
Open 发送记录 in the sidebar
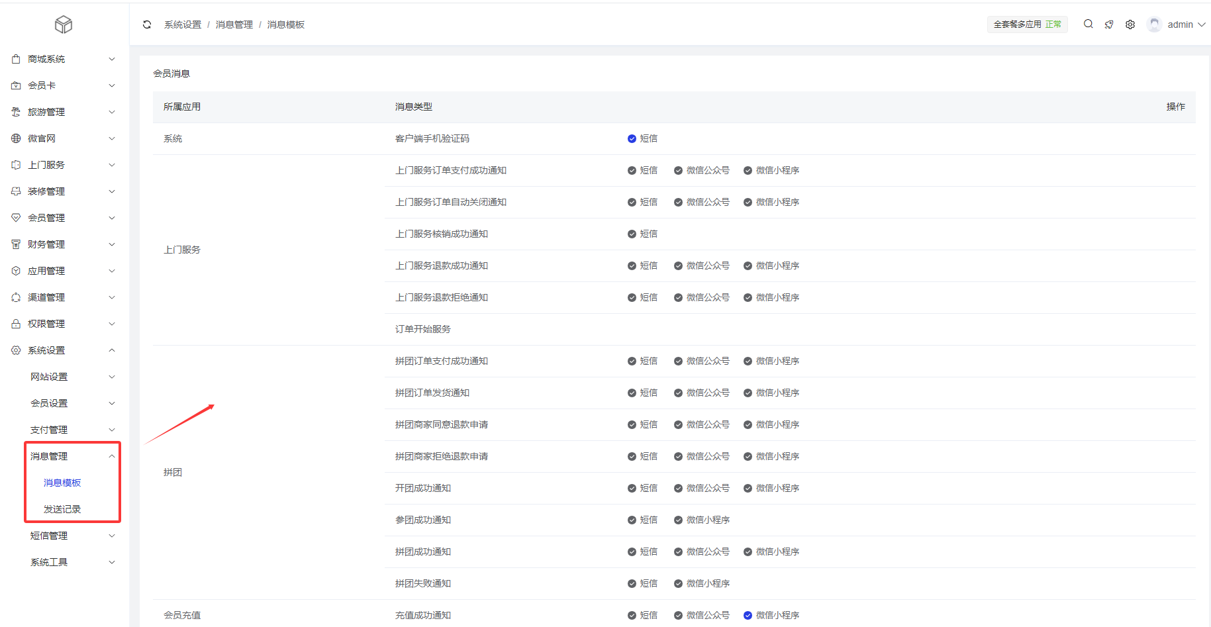pos(62,509)
